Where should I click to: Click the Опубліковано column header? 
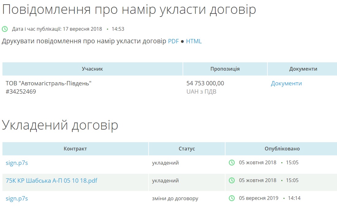point(282,149)
